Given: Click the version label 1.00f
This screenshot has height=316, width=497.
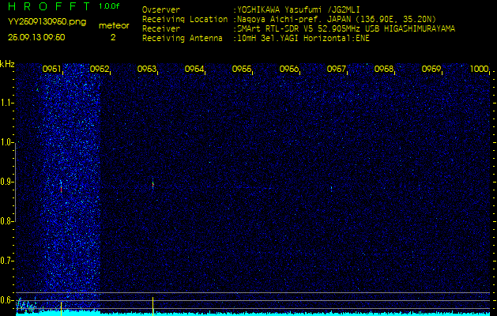Looking at the screenshot, I should coord(109,6).
